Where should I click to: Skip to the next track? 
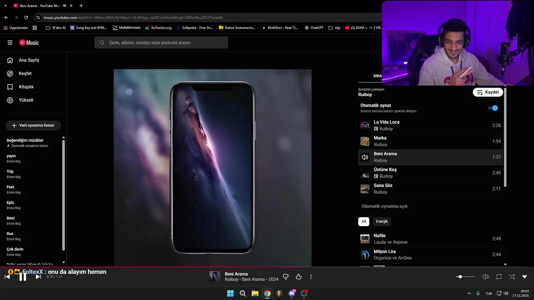tap(38, 277)
